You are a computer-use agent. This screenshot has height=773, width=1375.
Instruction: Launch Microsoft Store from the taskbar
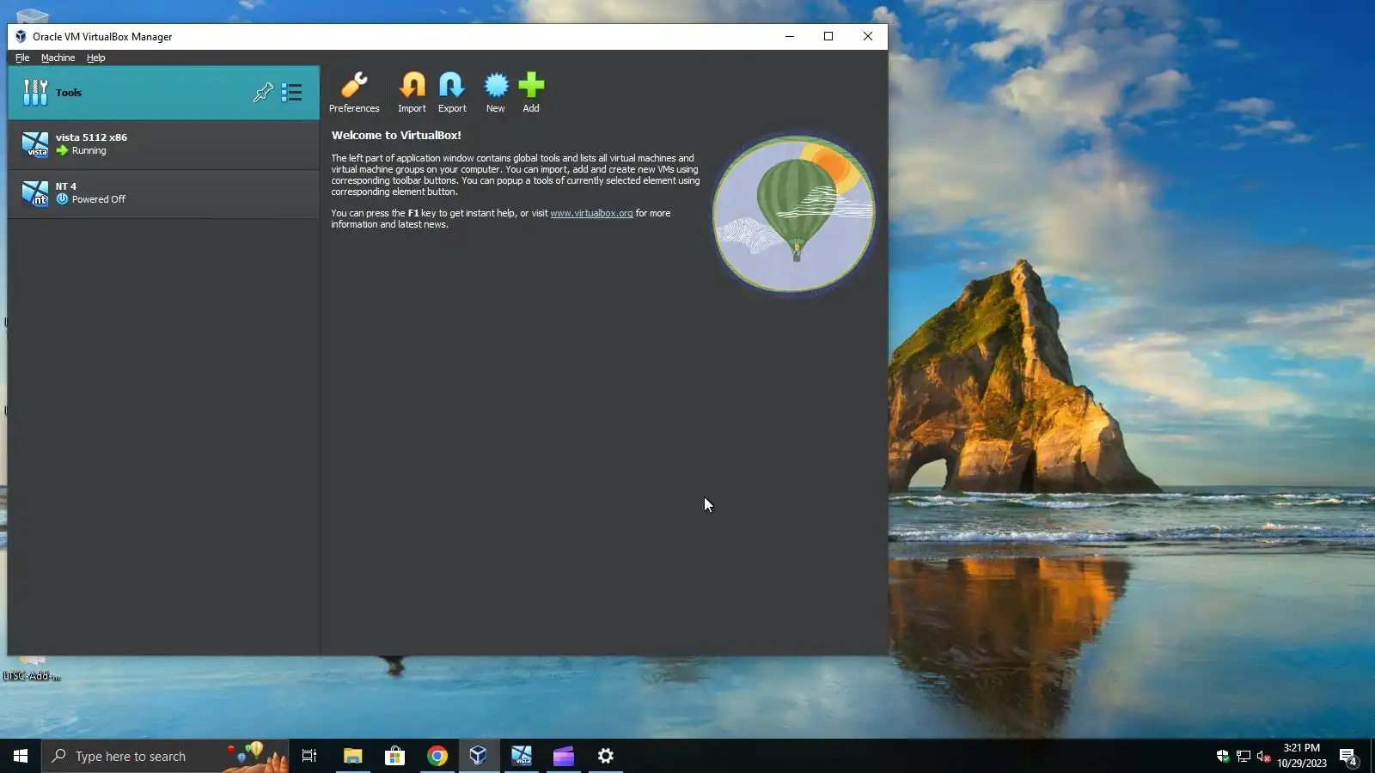pos(394,756)
